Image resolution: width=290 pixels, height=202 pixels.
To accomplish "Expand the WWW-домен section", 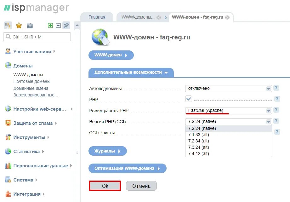I will [x=111, y=55].
